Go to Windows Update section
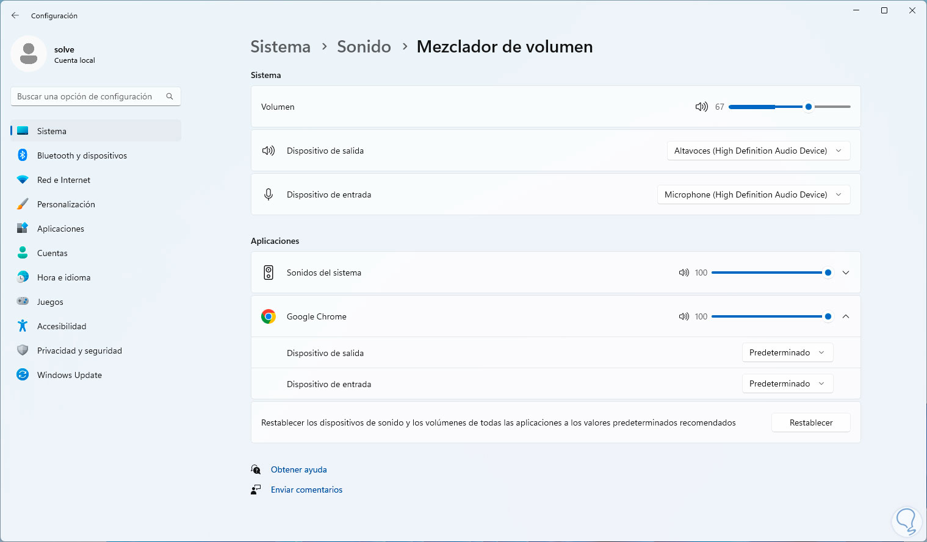927x542 pixels. click(x=69, y=375)
